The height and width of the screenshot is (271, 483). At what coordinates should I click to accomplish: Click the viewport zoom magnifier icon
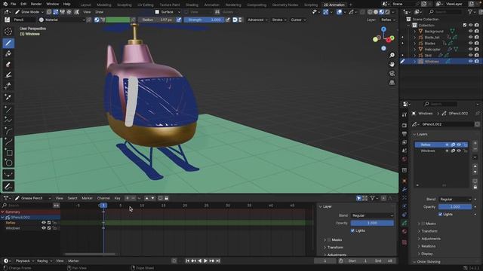click(x=392, y=55)
